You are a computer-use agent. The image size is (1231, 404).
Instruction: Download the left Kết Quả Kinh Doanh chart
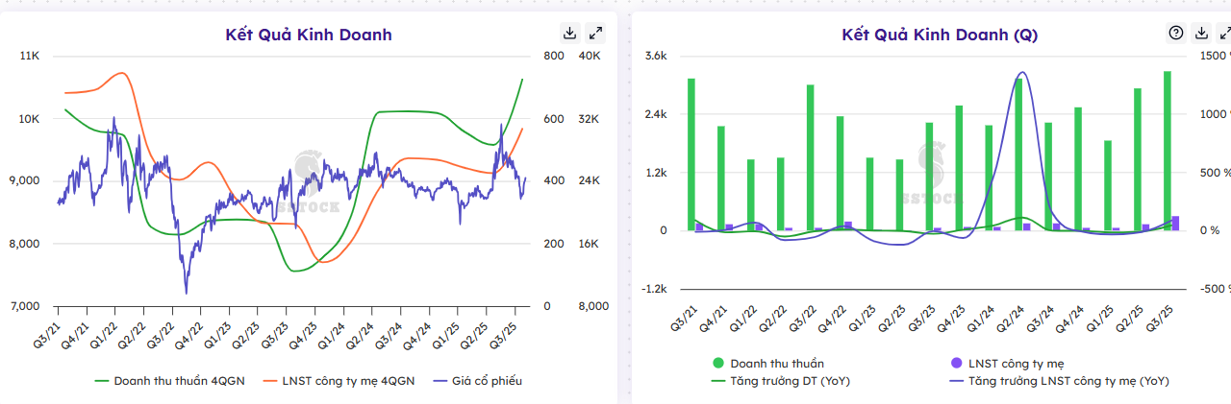coord(569,33)
